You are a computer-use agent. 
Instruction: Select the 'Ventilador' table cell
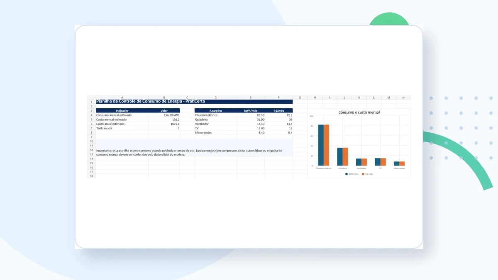point(216,124)
